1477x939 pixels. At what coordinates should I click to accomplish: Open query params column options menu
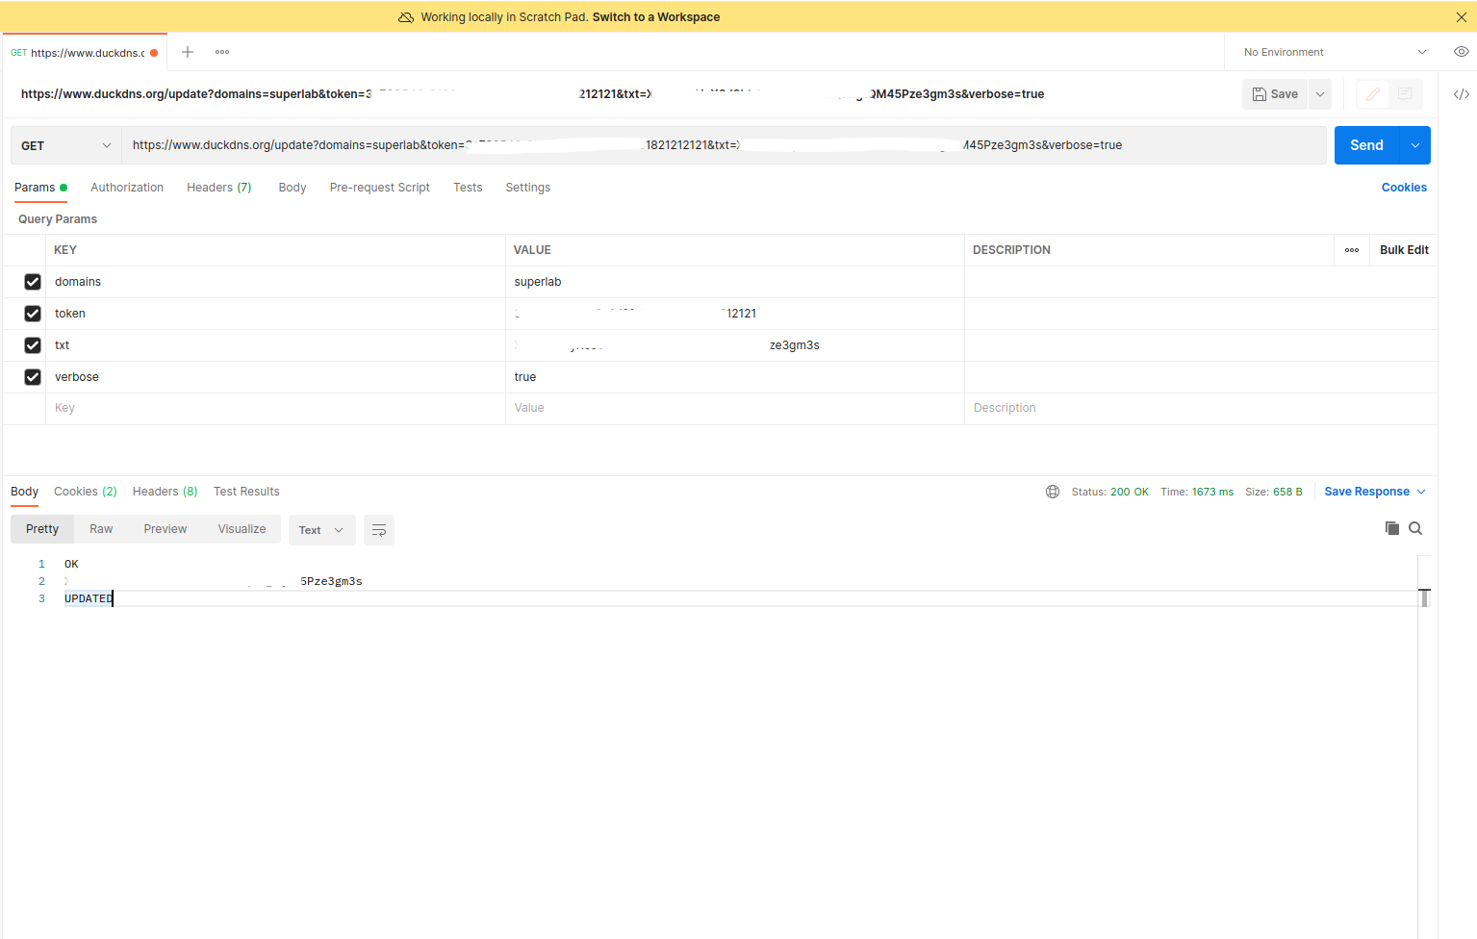click(x=1352, y=250)
